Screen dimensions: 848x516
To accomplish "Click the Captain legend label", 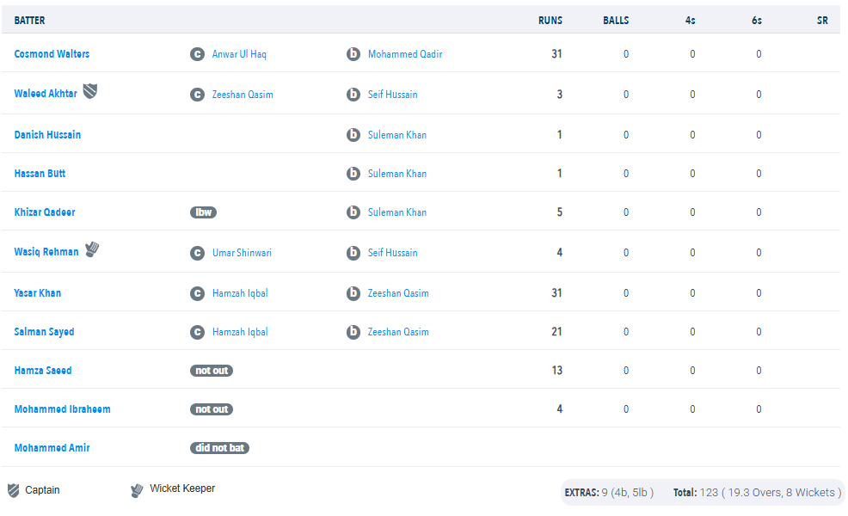I will (42, 490).
